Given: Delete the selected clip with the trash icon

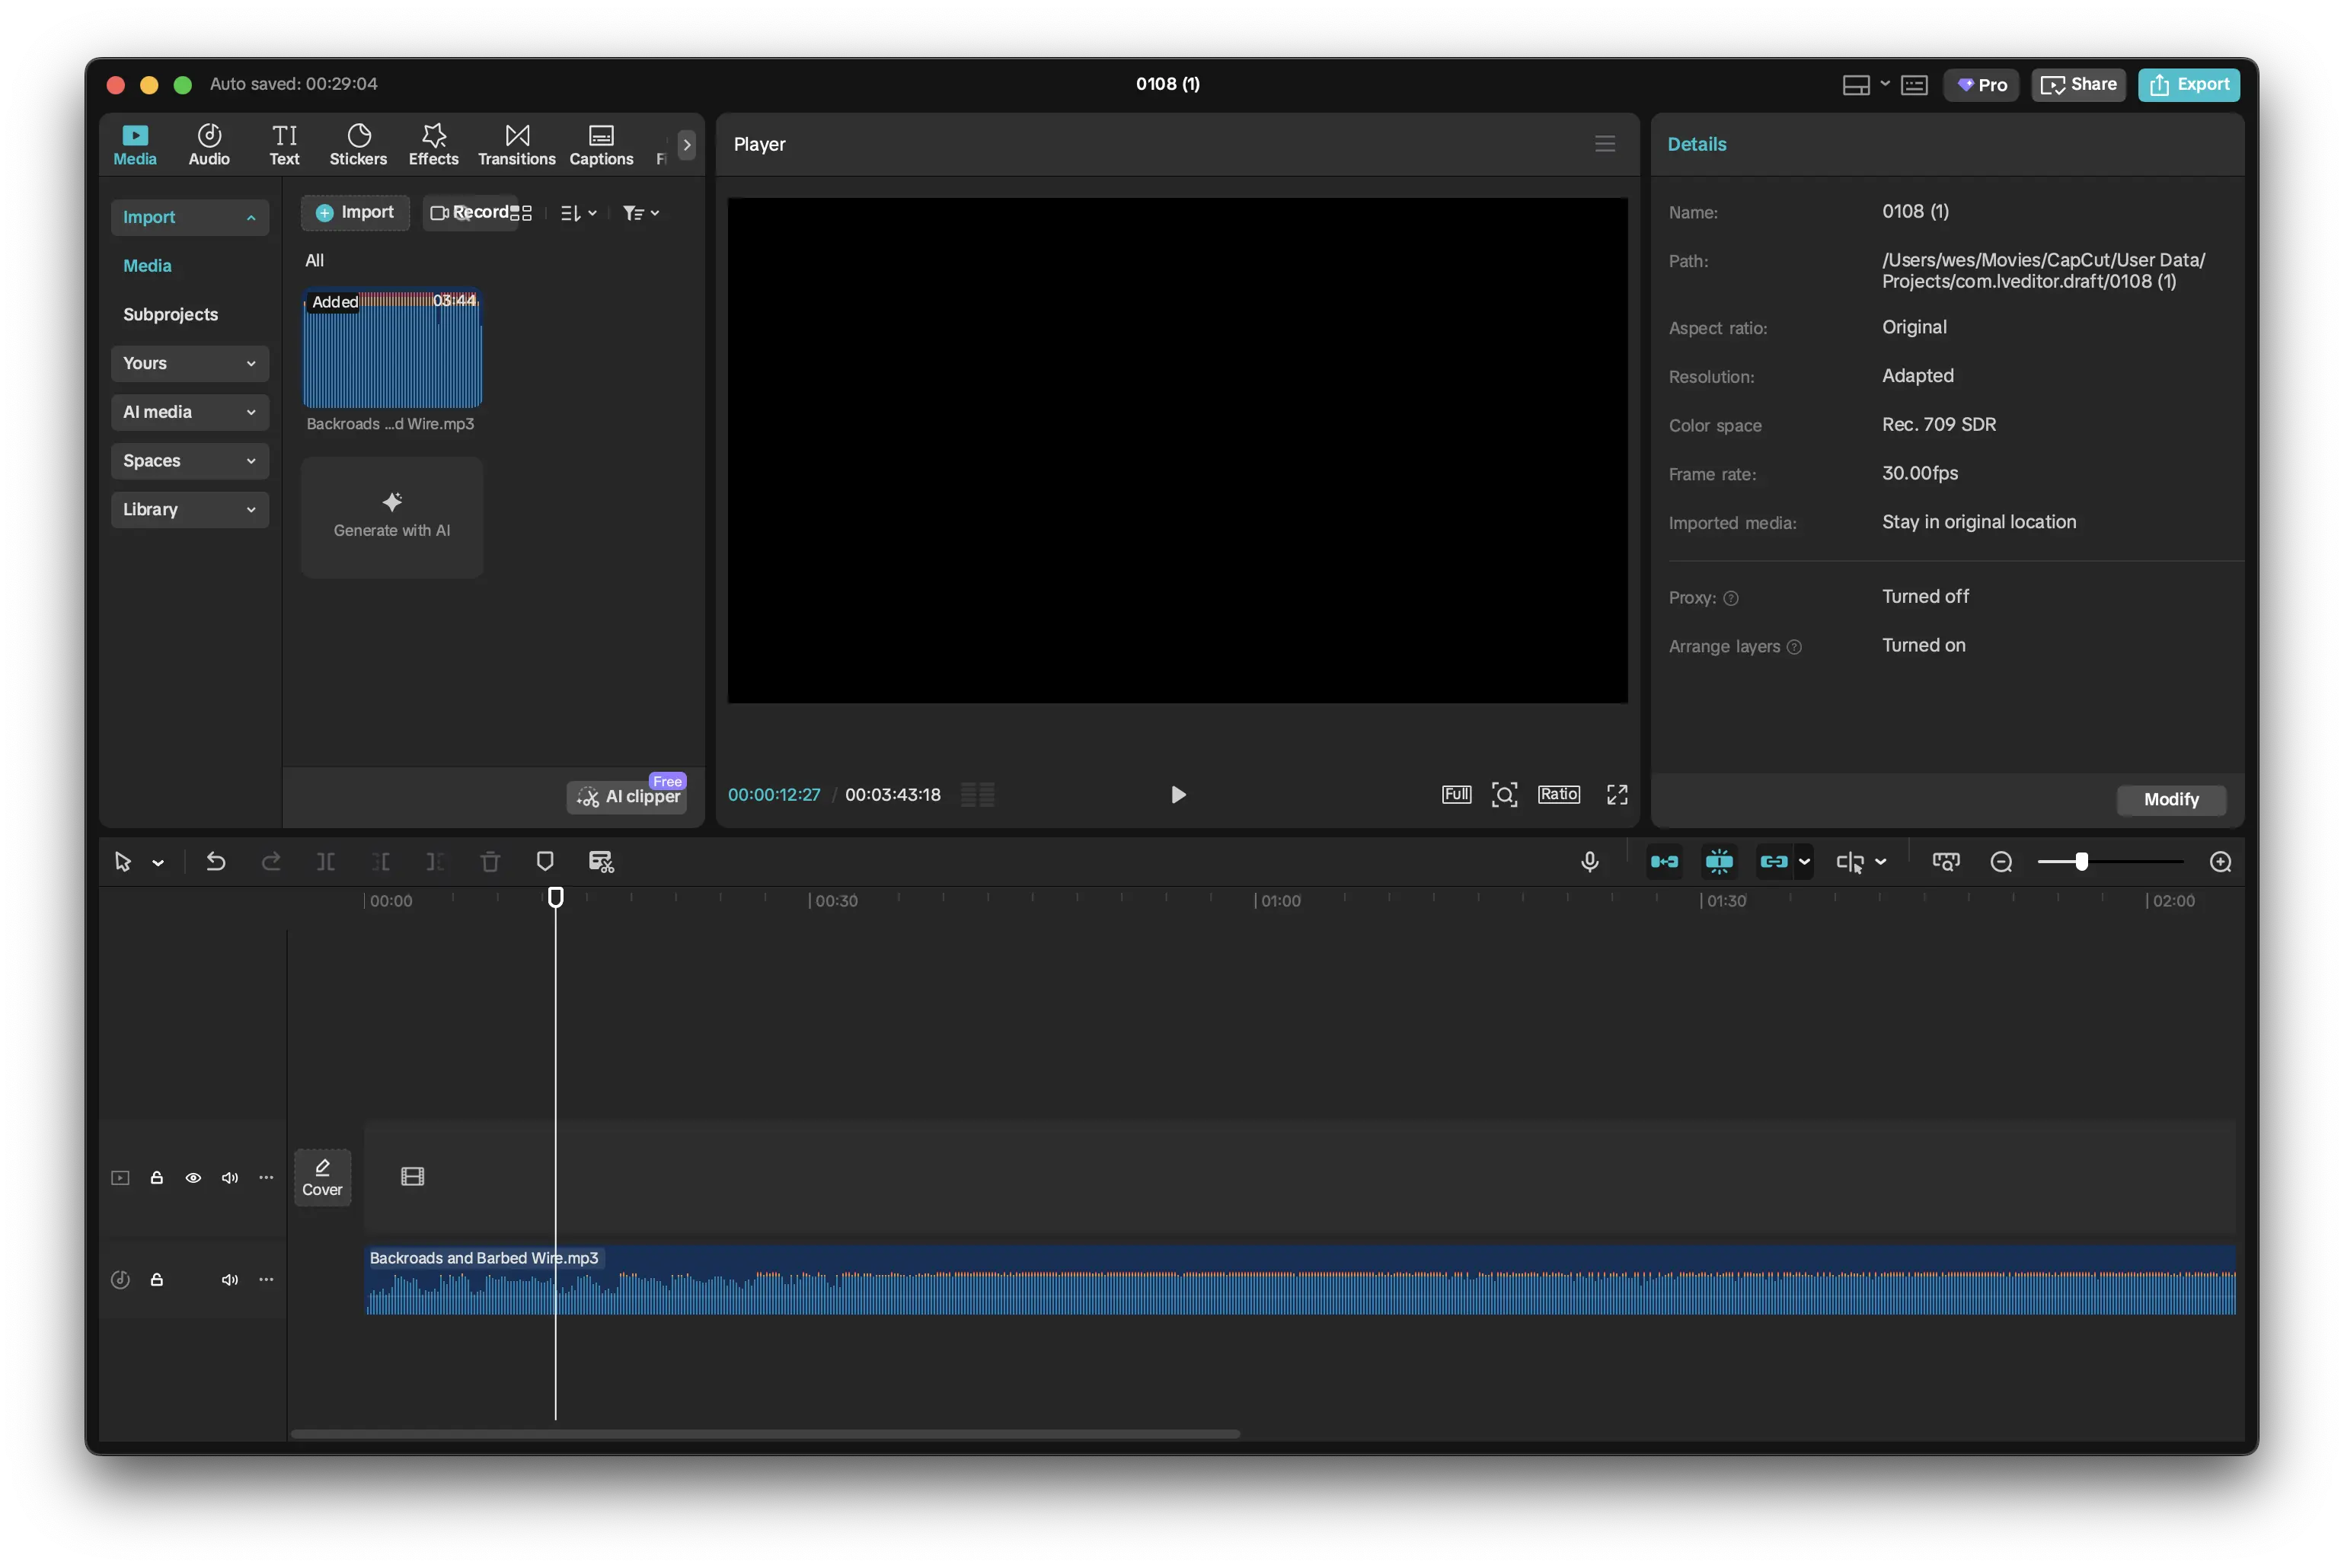Looking at the screenshot, I should coord(490,861).
